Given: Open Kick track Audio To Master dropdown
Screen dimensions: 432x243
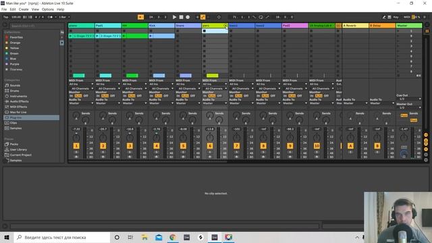Looking at the screenshot, I should click(161, 103).
